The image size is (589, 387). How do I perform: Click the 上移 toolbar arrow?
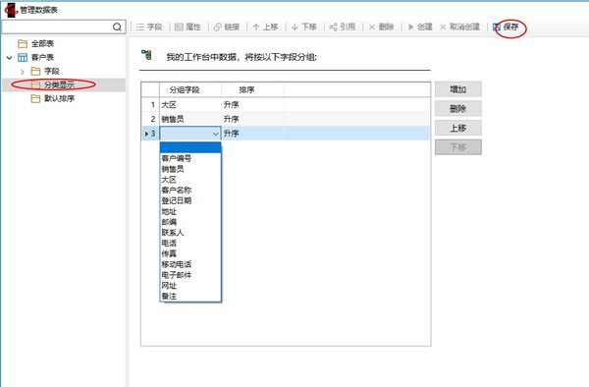(265, 27)
